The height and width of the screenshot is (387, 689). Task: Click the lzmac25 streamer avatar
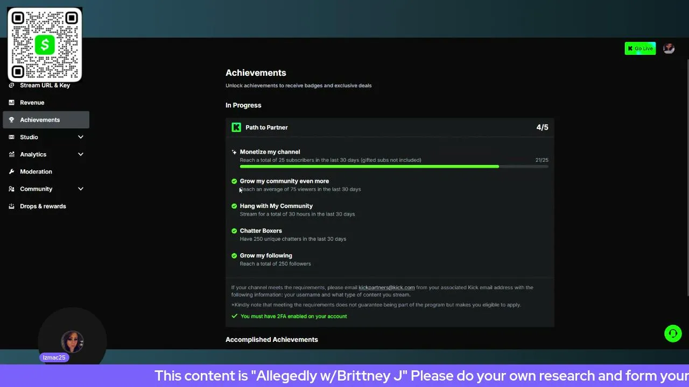click(x=72, y=342)
